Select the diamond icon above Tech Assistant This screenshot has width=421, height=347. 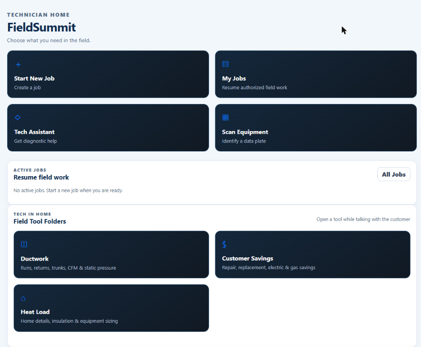(18, 117)
